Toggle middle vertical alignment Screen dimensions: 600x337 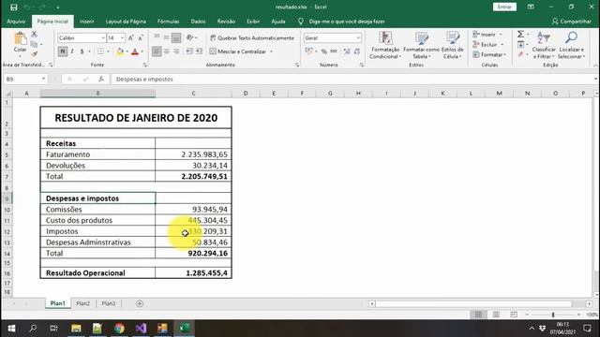point(166,37)
